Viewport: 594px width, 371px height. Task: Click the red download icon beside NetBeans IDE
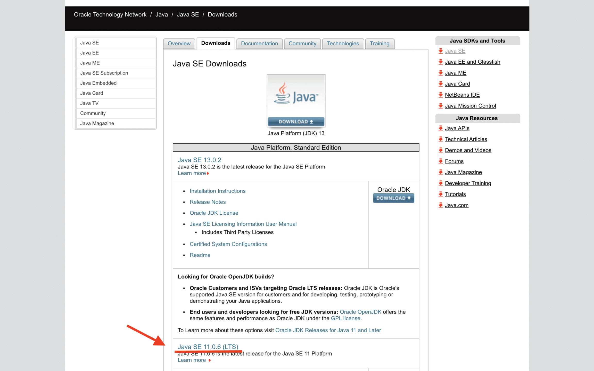(x=441, y=95)
